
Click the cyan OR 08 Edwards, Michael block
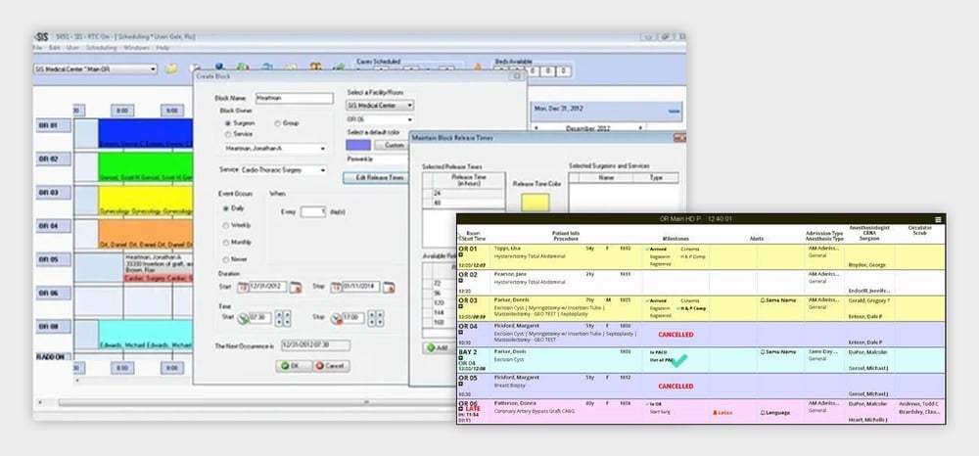pos(146,335)
